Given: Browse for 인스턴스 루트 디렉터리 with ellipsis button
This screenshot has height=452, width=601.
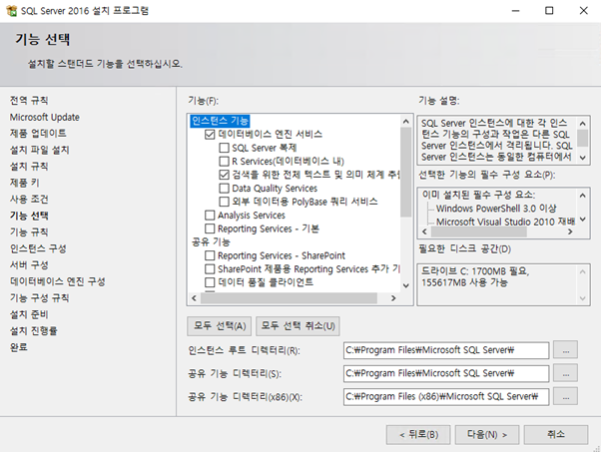Looking at the screenshot, I should pyautogui.click(x=566, y=350).
